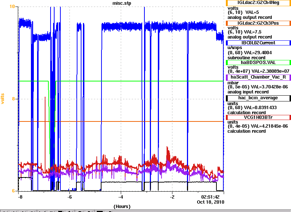Image resolution: width=291 pixels, height=212 pixels.
Task: Select the haBDSPOS.VAL legend entry
Action: point(258,63)
